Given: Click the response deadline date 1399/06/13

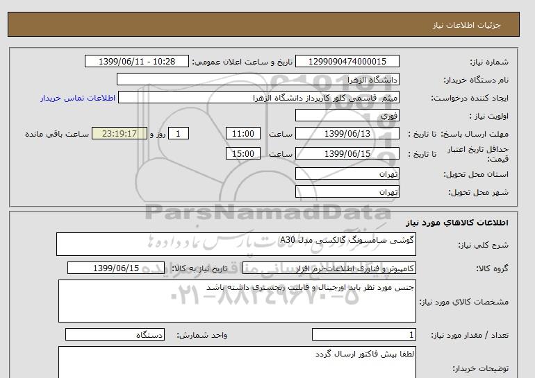Looking at the screenshot, I should pyautogui.click(x=347, y=133).
